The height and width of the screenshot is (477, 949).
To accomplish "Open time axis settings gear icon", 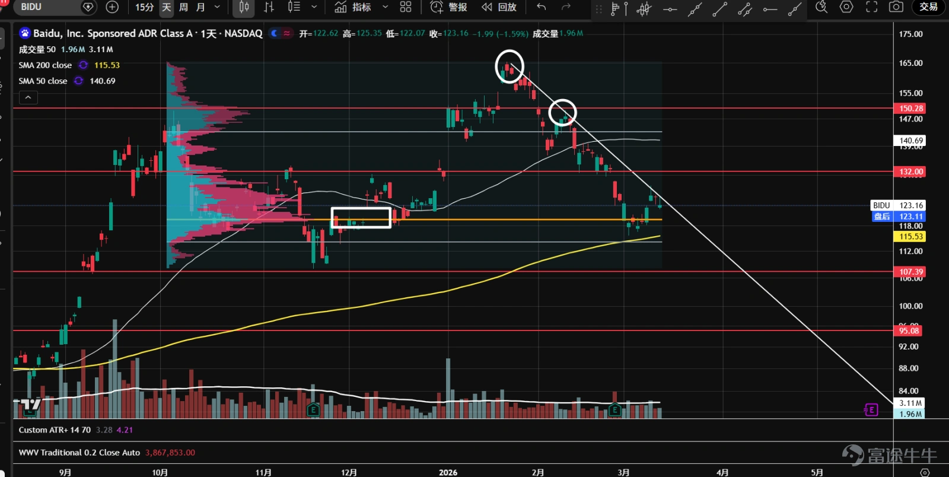I will tap(925, 472).
